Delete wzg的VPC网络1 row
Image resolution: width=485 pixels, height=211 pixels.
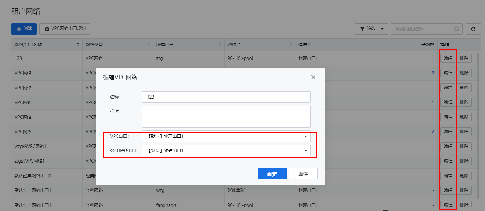(464, 146)
